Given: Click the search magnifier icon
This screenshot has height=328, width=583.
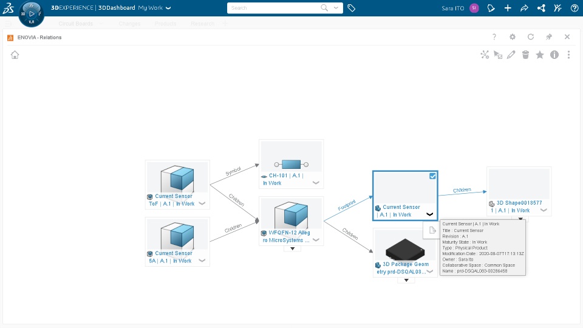Looking at the screenshot, I should pos(324,8).
